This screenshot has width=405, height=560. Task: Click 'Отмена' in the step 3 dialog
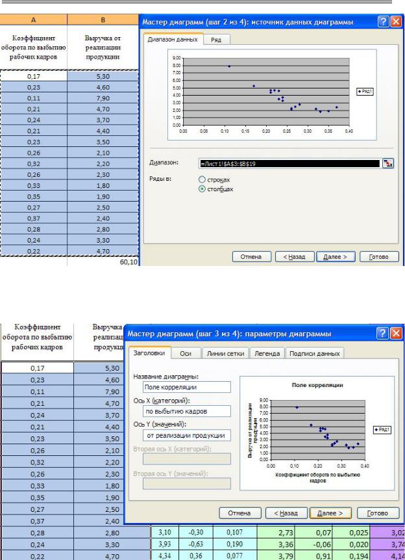pyautogui.click(x=239, y=513)
